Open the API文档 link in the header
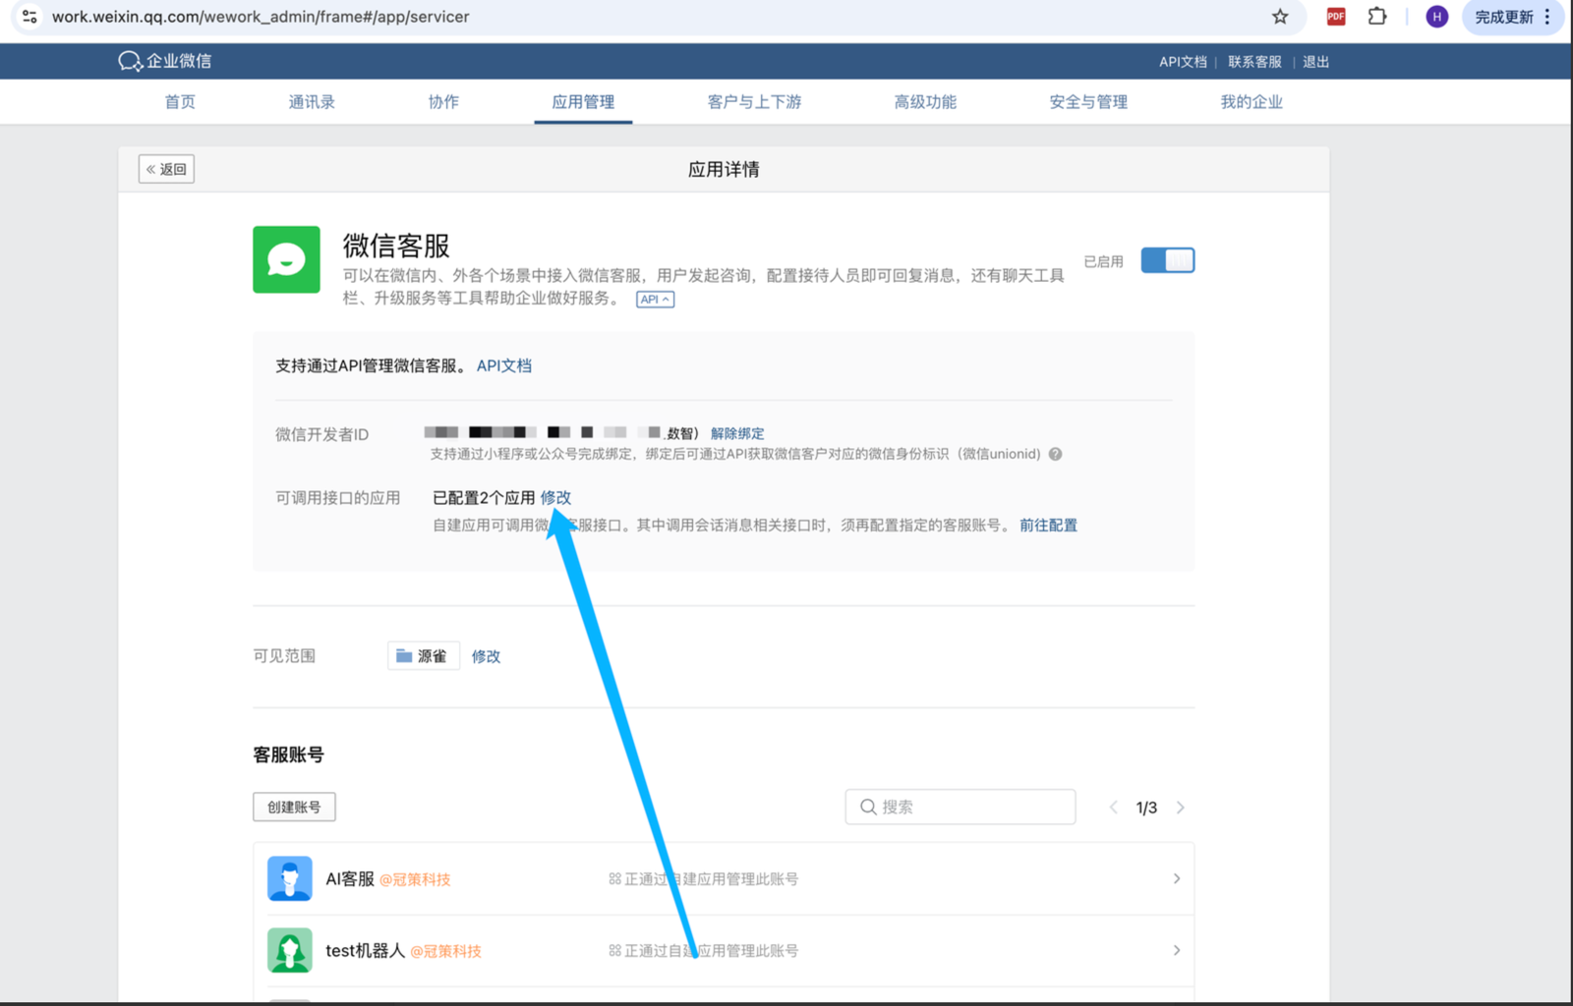 [x=1183, y=61]
